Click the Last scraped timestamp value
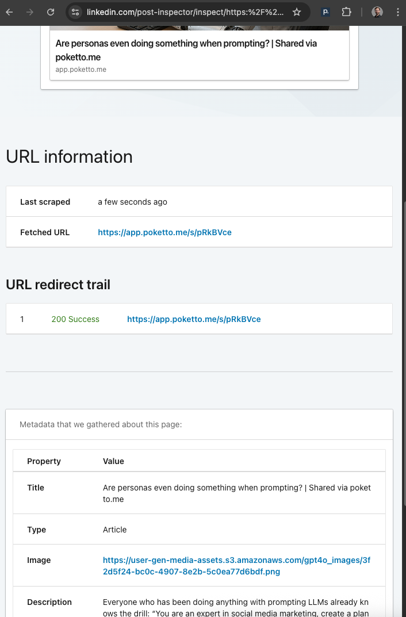This screenshot has width=406, height=617. [x=132, y=202]
